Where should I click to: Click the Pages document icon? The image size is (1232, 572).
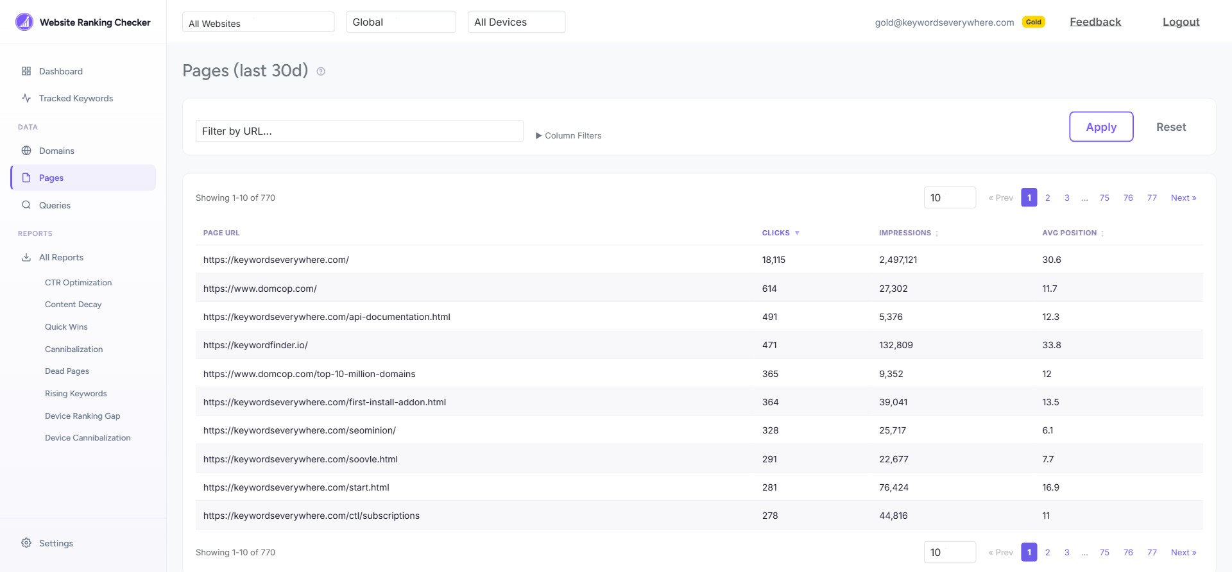pyautogui.click(x=26, y=178)
